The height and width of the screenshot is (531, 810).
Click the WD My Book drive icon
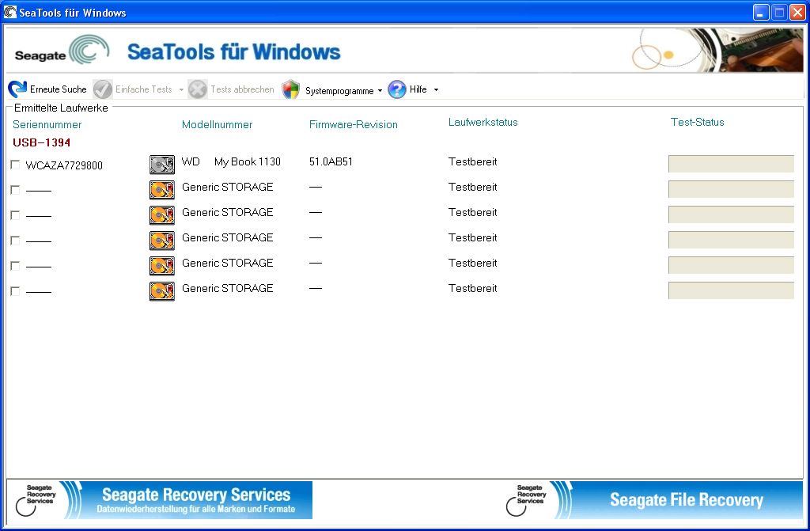tap(162, 165)
